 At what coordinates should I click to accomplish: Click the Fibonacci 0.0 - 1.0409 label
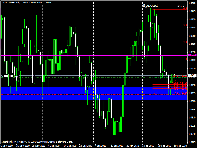[181, 93]
